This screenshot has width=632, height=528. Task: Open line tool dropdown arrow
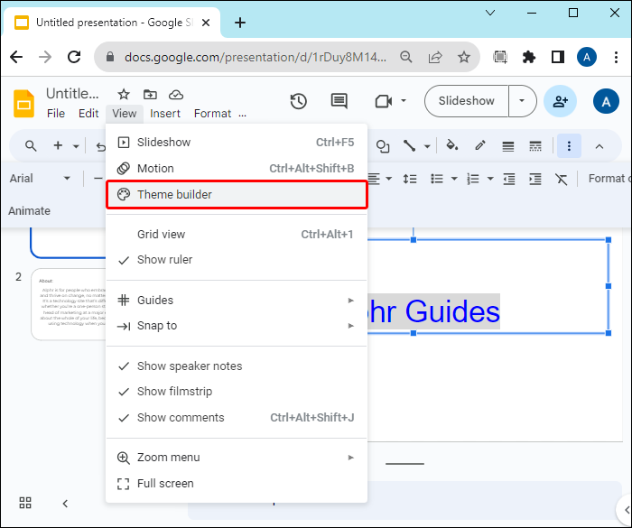[427, 146]
